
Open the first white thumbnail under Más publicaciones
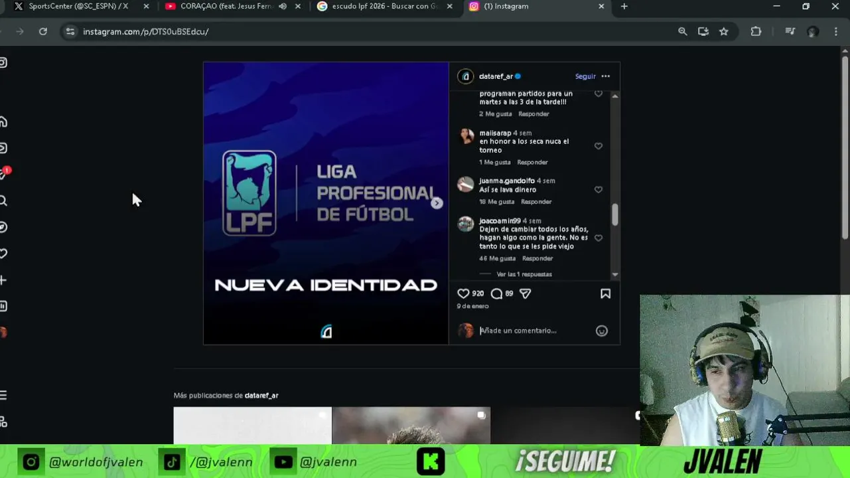point(252,426)
